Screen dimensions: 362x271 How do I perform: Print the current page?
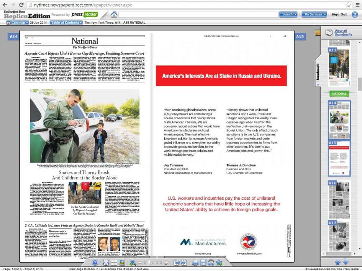[195, 263]
